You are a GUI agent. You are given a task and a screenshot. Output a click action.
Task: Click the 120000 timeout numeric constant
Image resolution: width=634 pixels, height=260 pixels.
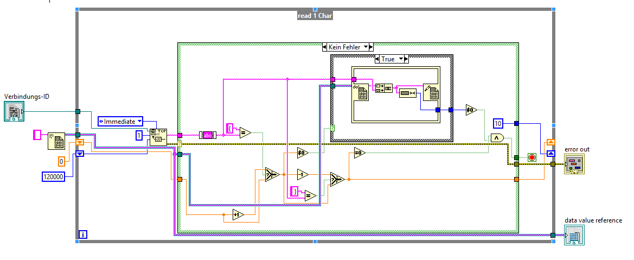53,176
